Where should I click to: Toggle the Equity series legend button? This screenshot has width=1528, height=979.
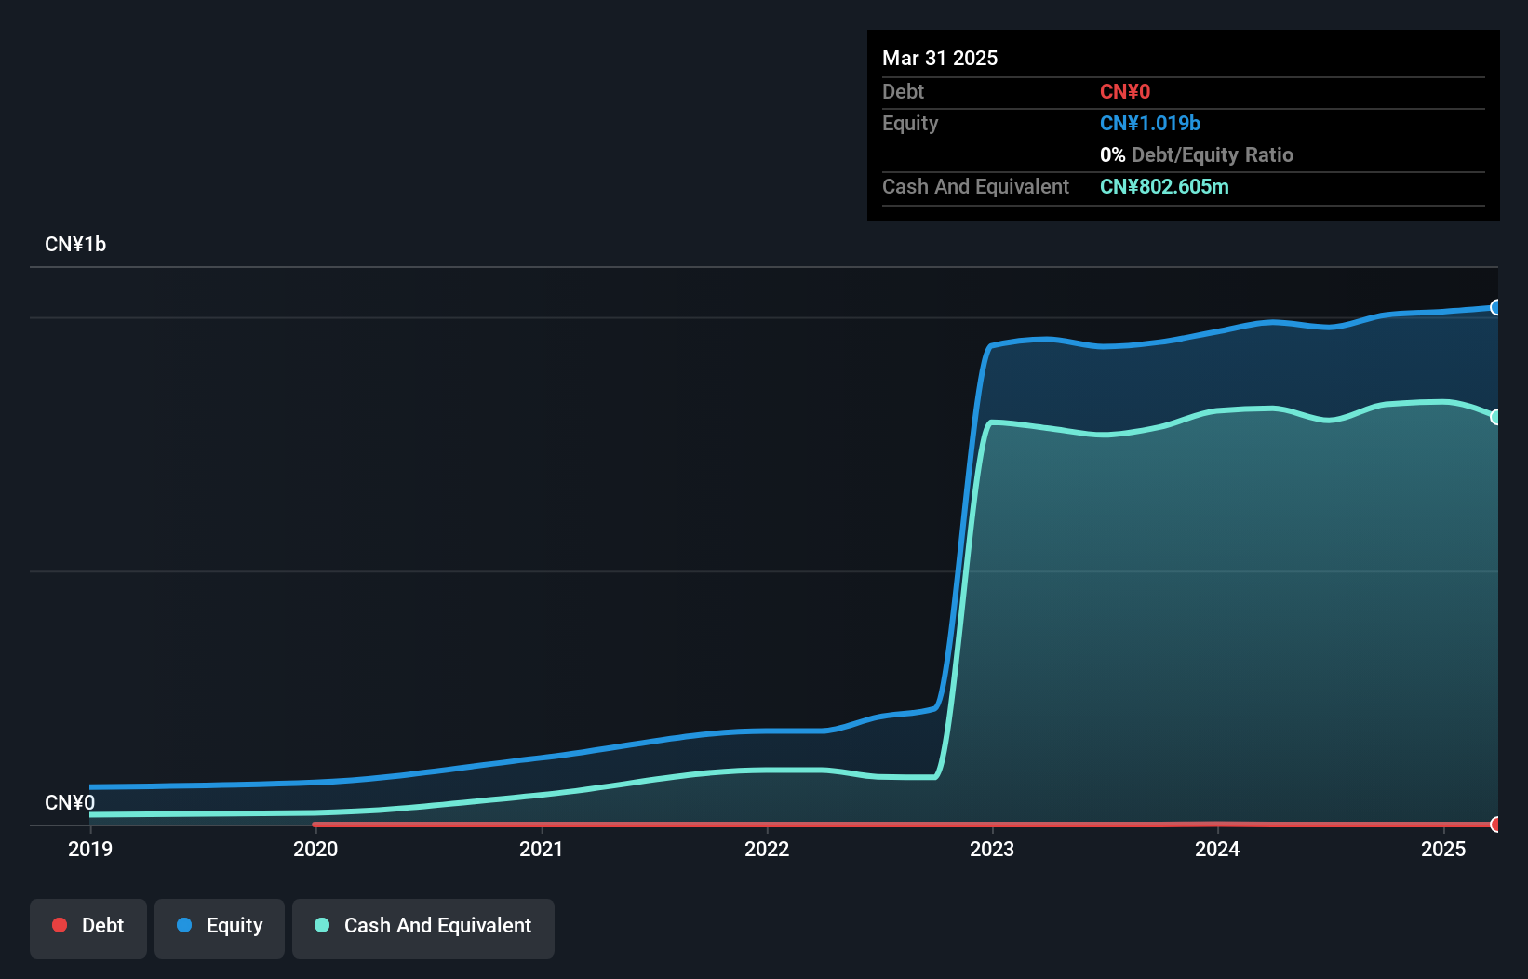[x=220, y=928]
